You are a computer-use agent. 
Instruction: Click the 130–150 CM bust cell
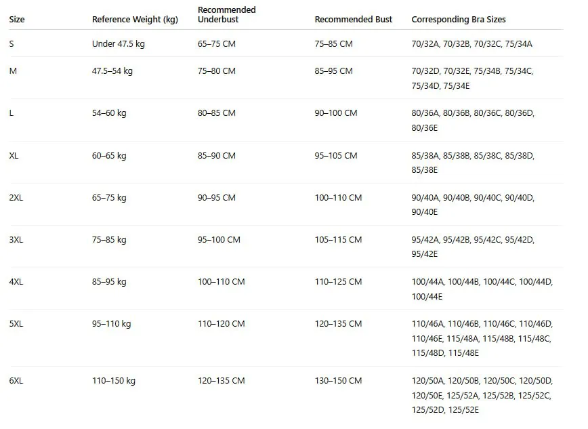coord(338,381)
